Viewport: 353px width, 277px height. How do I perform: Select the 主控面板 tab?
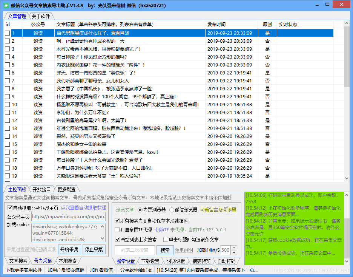(17, 189)
